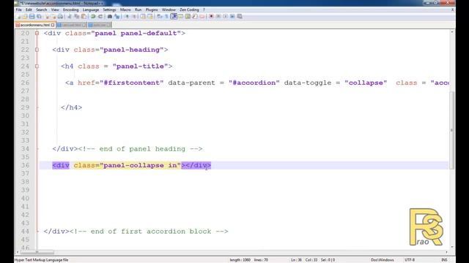Click the "#firstcontent" href value
The height and width of the screenshot is (263, 469).
coord(132,83)
